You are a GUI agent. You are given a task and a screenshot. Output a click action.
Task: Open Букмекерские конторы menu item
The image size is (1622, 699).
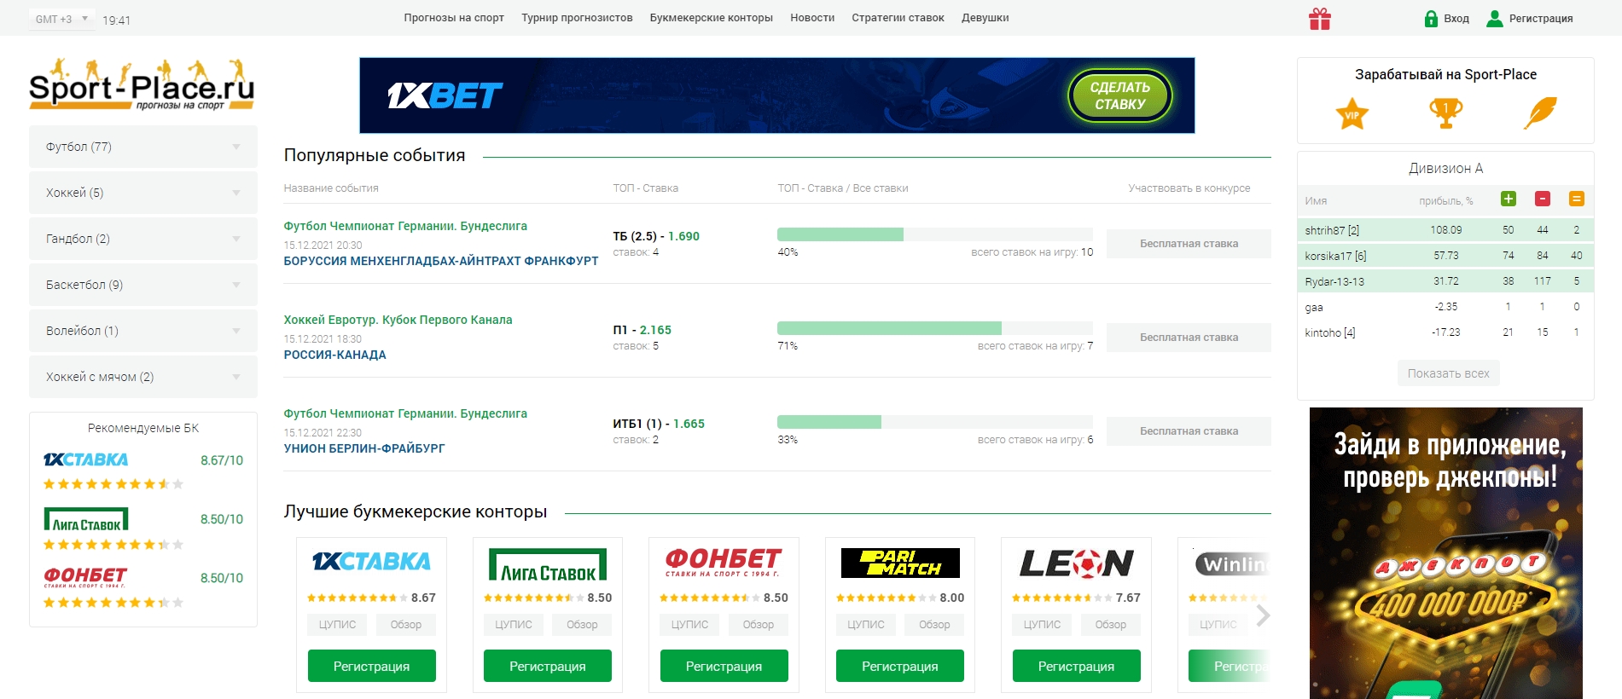click(x=711, y=18)
